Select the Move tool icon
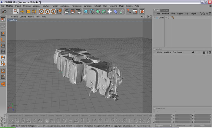212x128 pixels. [x=22, y=11]
